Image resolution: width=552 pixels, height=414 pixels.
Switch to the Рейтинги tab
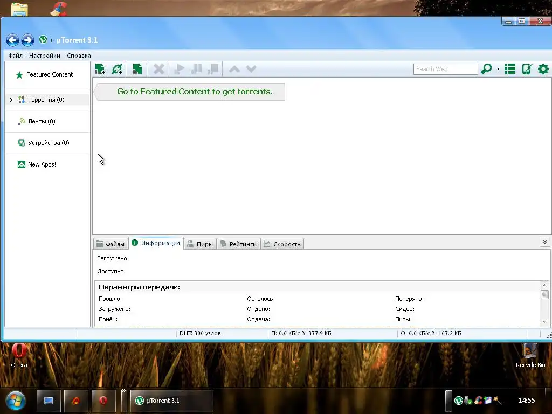[238, 244]
